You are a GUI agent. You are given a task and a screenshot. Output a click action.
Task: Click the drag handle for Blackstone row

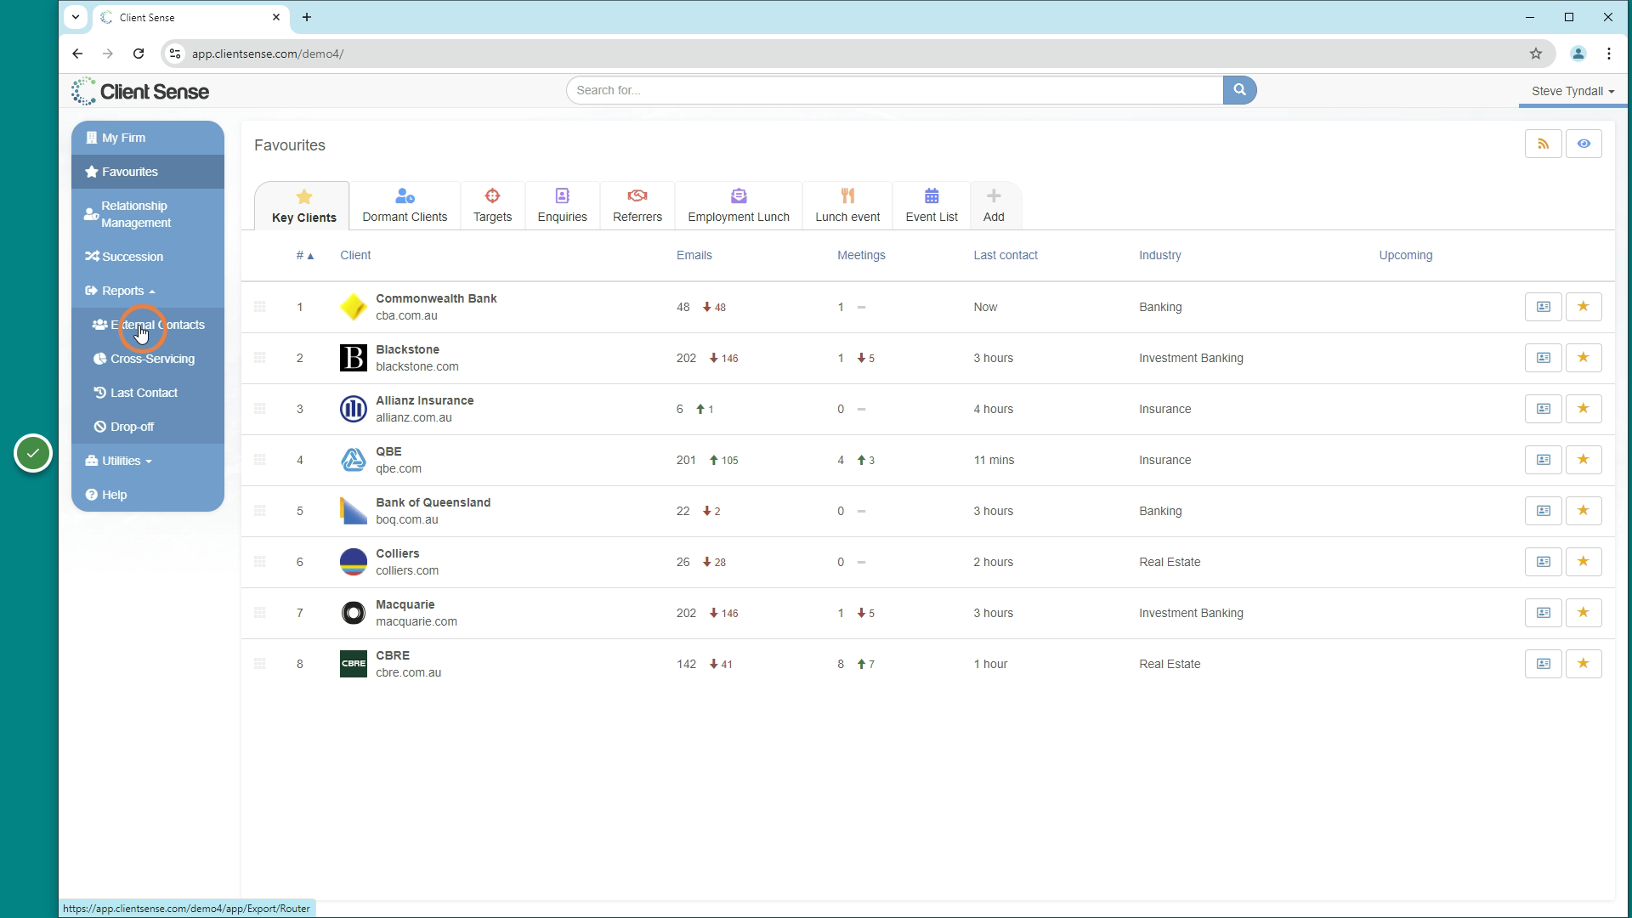260,358
